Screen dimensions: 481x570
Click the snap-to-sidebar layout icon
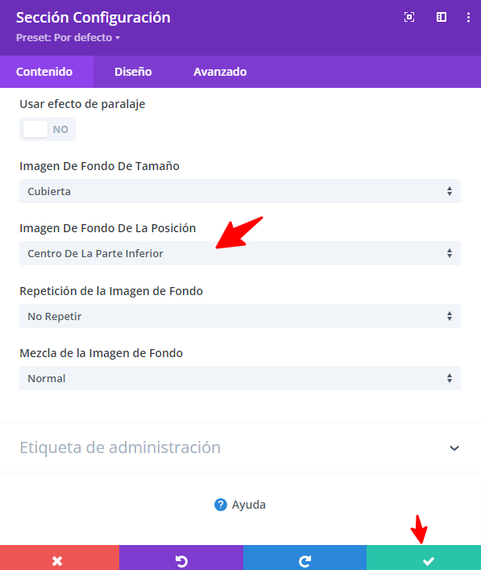point(441,17)
